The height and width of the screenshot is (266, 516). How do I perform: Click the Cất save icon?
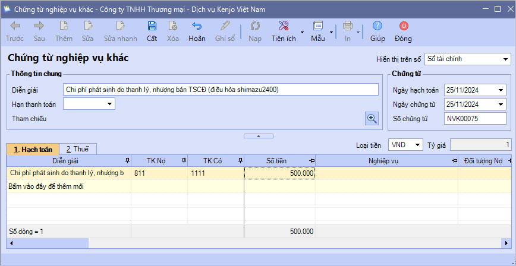(152, 26)
